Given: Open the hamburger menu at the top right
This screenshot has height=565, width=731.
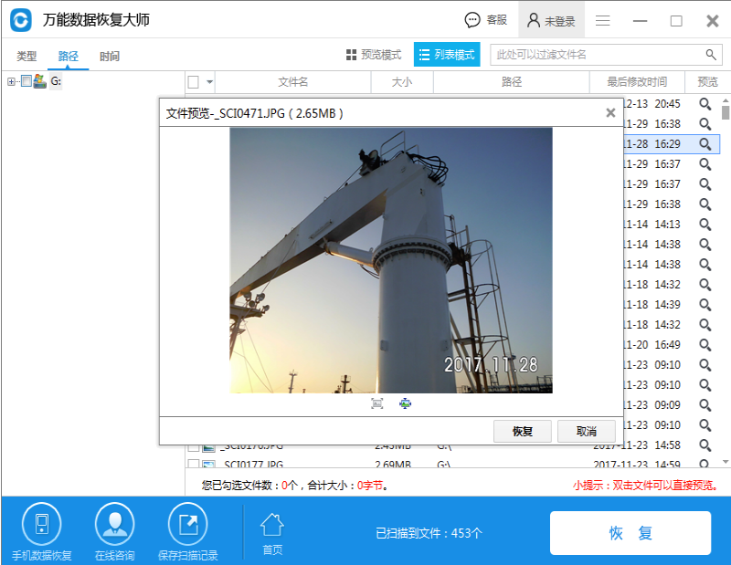Looking at the screenshot, I should click(x=602, y=19).
